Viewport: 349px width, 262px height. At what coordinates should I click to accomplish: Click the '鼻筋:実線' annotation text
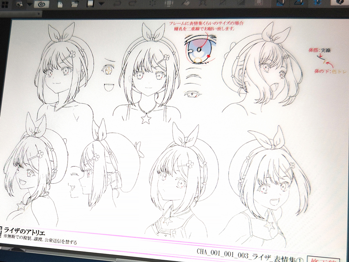(x=320, y=51)
